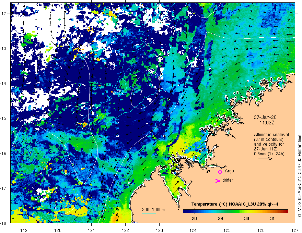Viewport: 302px width, 233px height.
Task: Click the '0.5m/s (1kt 24h)' text
Action: [x=269, y=154]
